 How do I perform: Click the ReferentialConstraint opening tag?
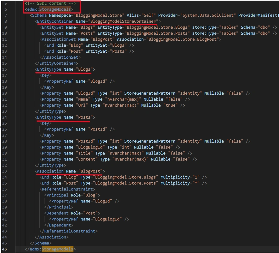67,189
